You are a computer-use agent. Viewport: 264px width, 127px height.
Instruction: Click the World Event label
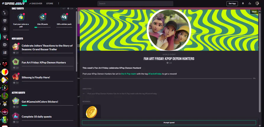[x=169, y=55]
